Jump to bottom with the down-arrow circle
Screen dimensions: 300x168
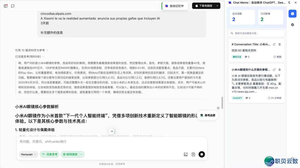tap(112, 131)
